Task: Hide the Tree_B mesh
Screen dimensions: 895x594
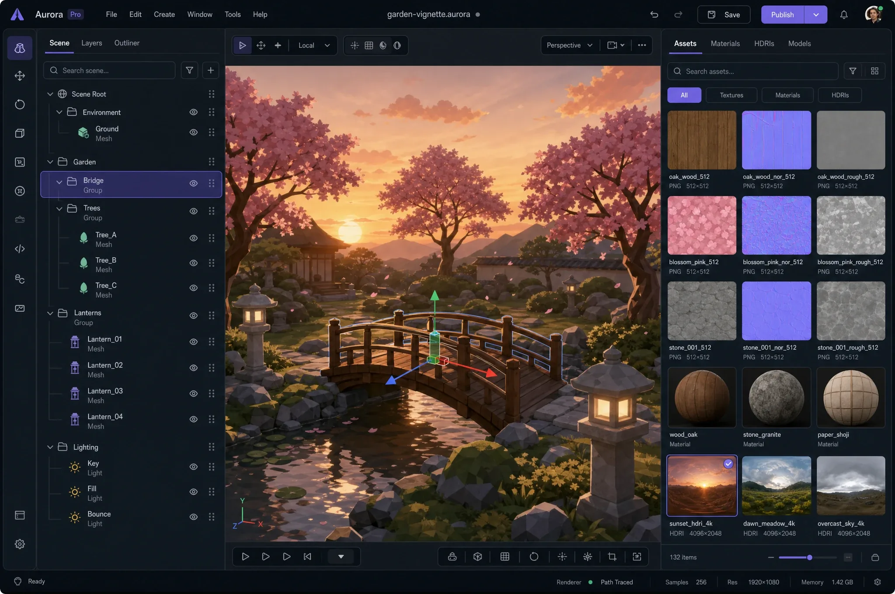Action: point(194,263)
